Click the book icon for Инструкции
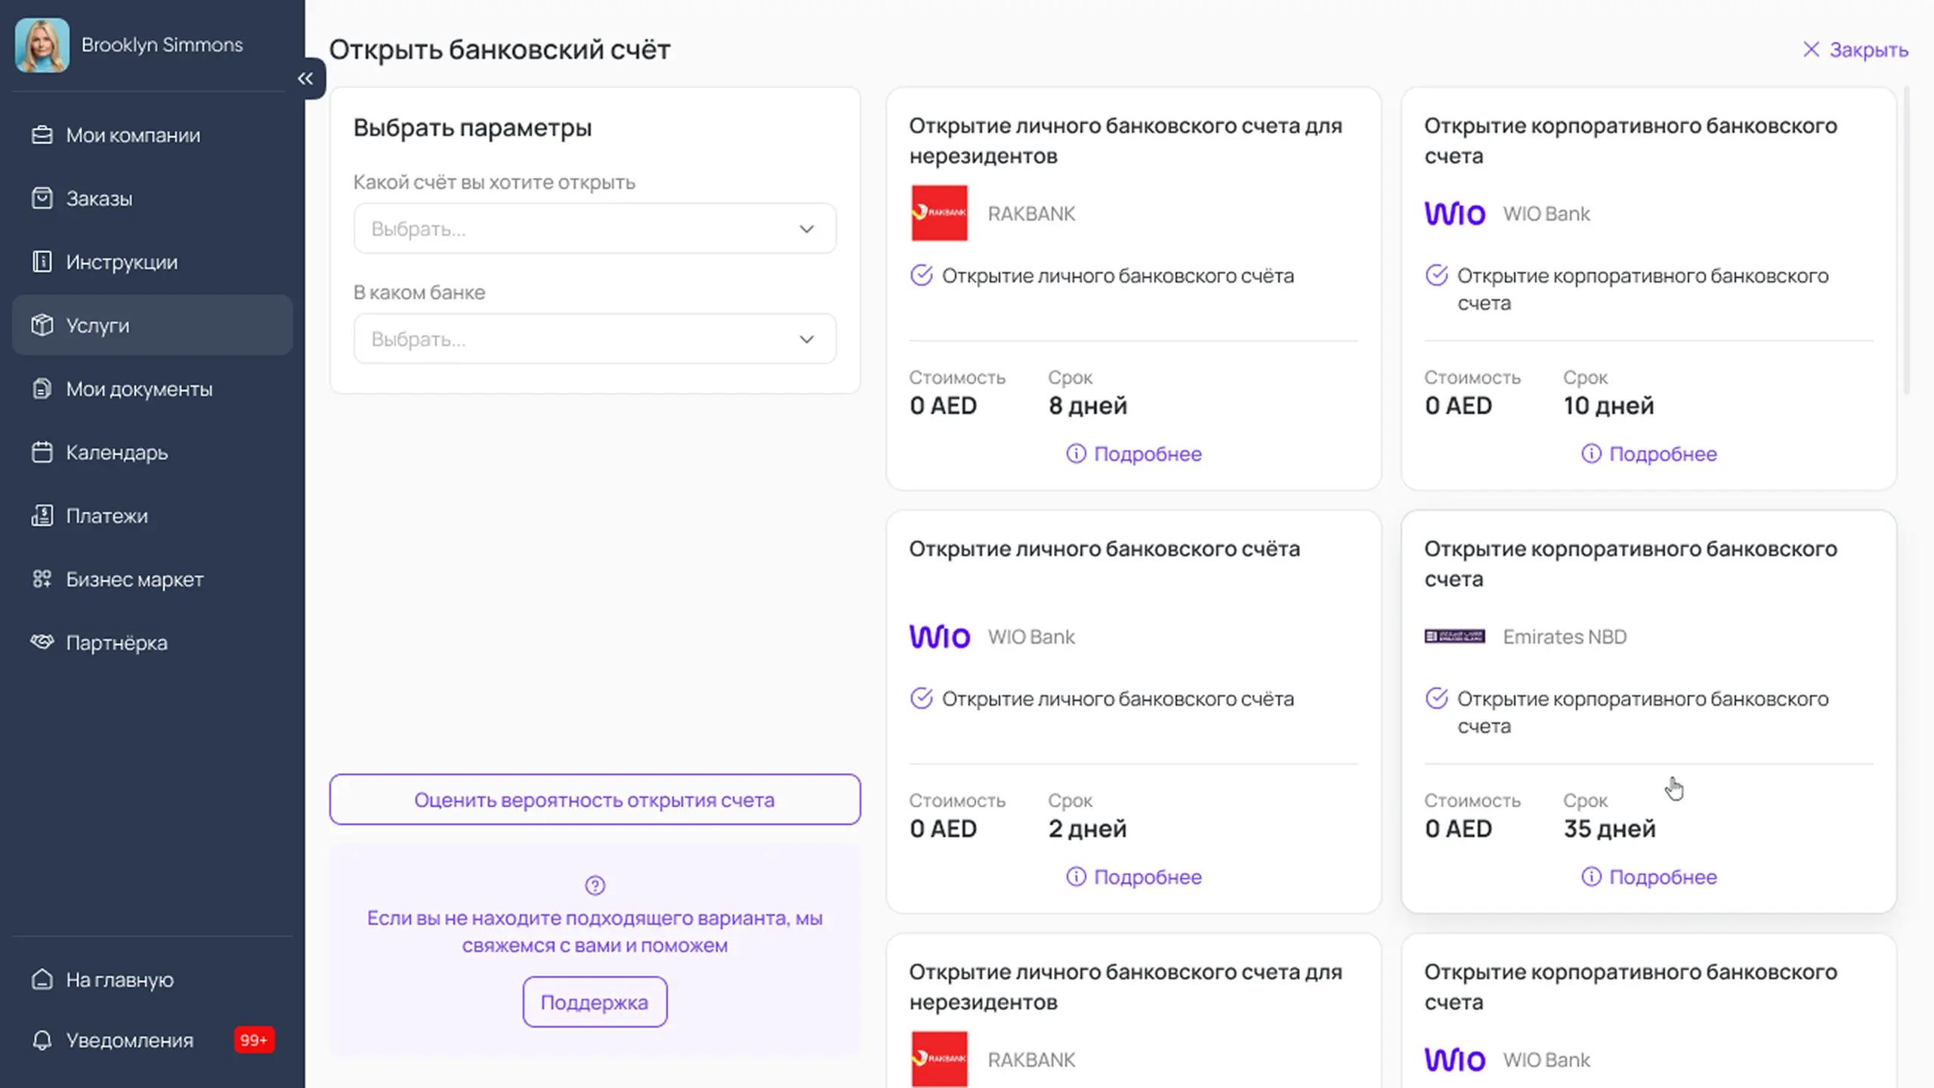The height and width of the screenshot is (1088, 1934). tap(42, 262)
